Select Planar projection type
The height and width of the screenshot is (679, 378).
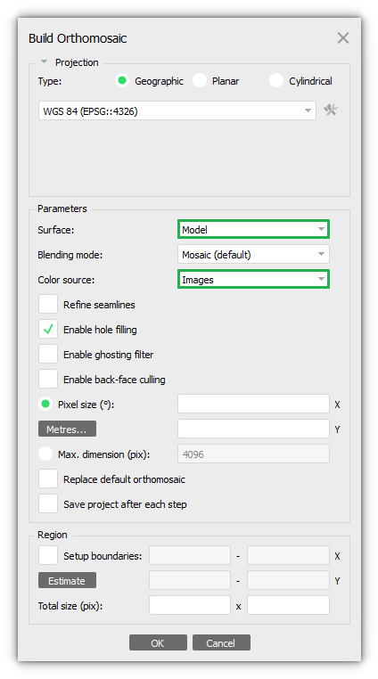click(x=200, y=80)
